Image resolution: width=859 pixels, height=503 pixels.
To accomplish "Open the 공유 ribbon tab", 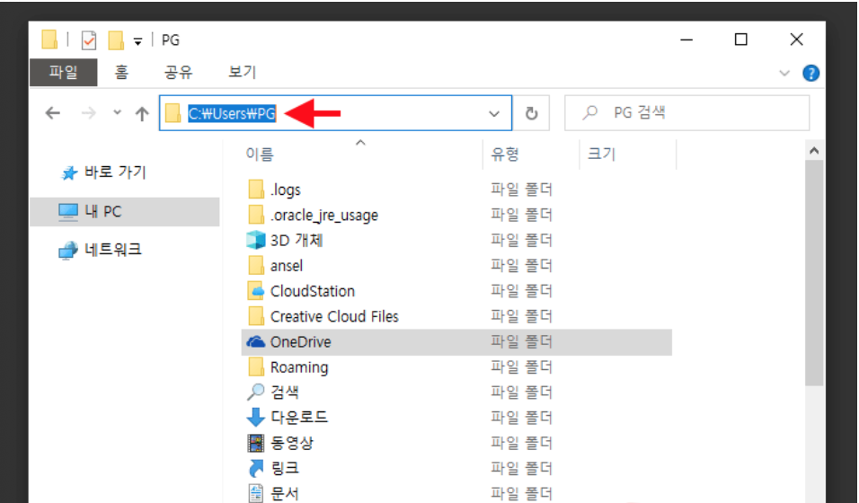I will click(x=178, y=73).
